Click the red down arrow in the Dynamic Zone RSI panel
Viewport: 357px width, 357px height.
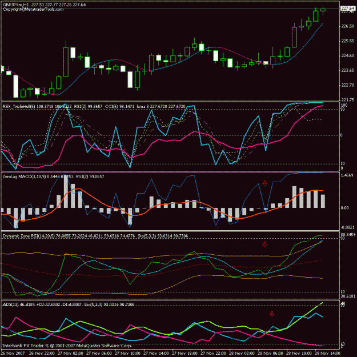(264, 244)
